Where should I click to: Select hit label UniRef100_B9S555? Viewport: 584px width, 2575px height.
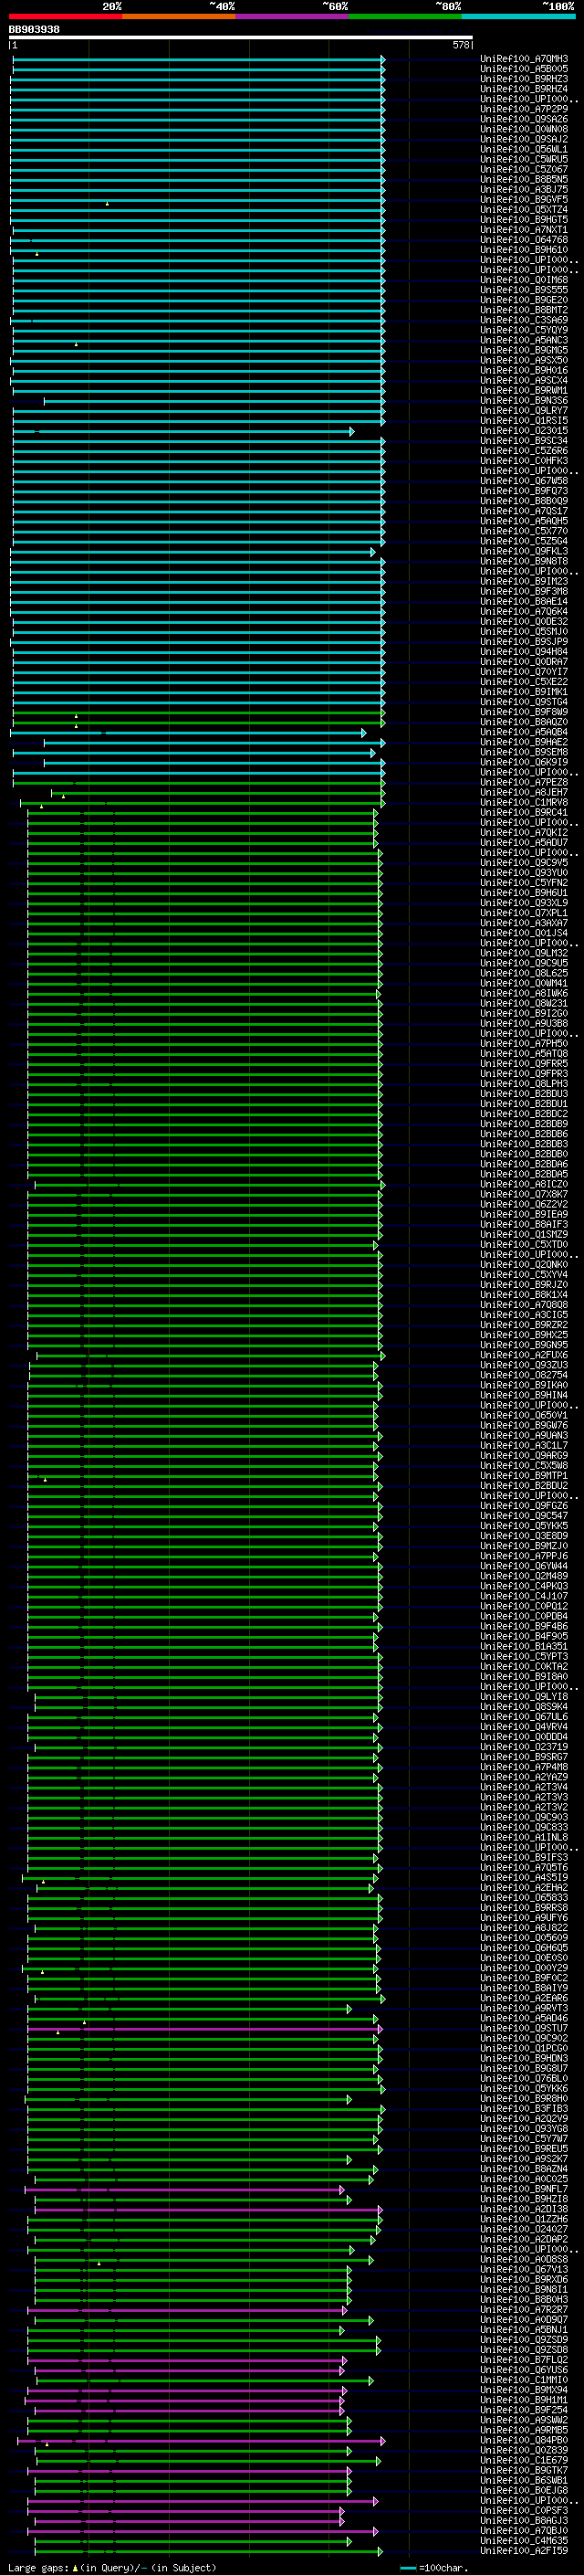click(524, 290)
